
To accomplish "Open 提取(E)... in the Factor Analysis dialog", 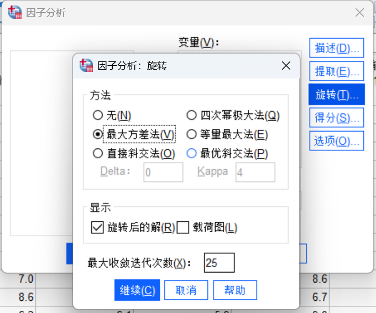I will click(x=337, y=71).
